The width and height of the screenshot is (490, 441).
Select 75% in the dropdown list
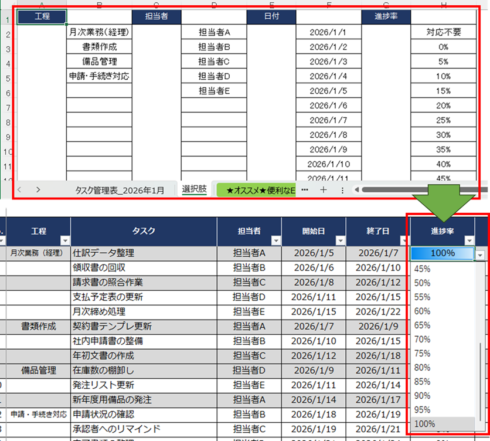(423, 353)
